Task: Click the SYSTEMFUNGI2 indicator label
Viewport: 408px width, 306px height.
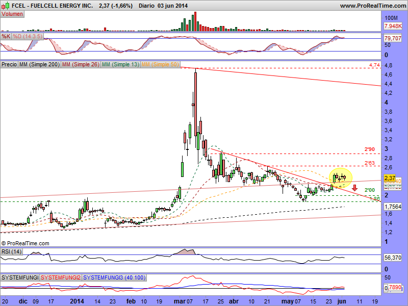Action: (x=61, y=277)
